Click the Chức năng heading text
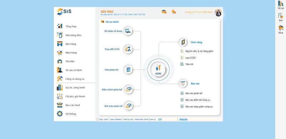Screen dimensions: 286x139 pyautogui.click(x=196, y=42)
